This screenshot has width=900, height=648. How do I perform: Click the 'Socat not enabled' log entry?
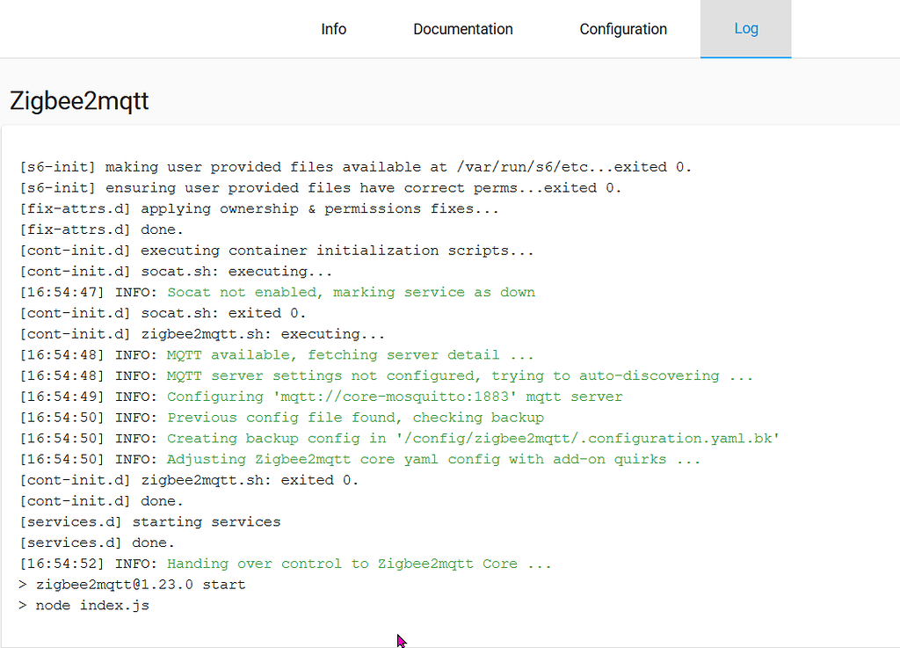(x=277, y=292)
